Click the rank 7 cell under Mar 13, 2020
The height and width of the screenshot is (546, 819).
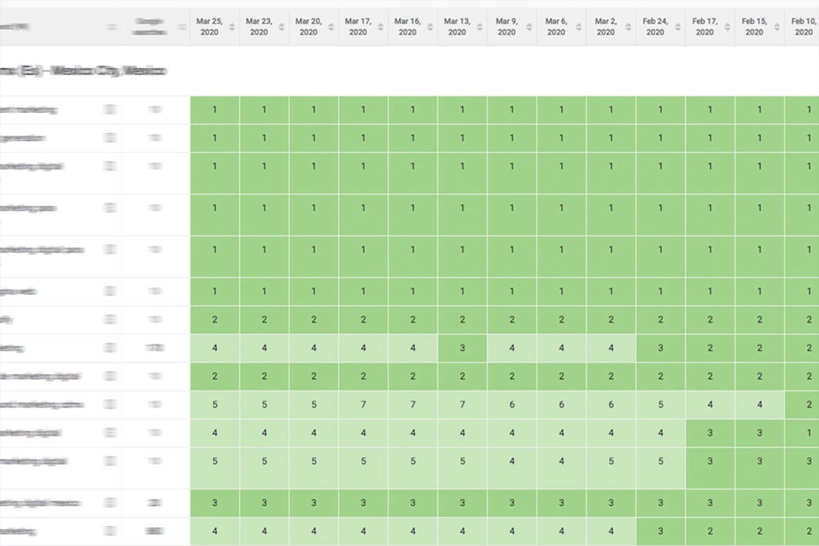[x=462, y=404]
